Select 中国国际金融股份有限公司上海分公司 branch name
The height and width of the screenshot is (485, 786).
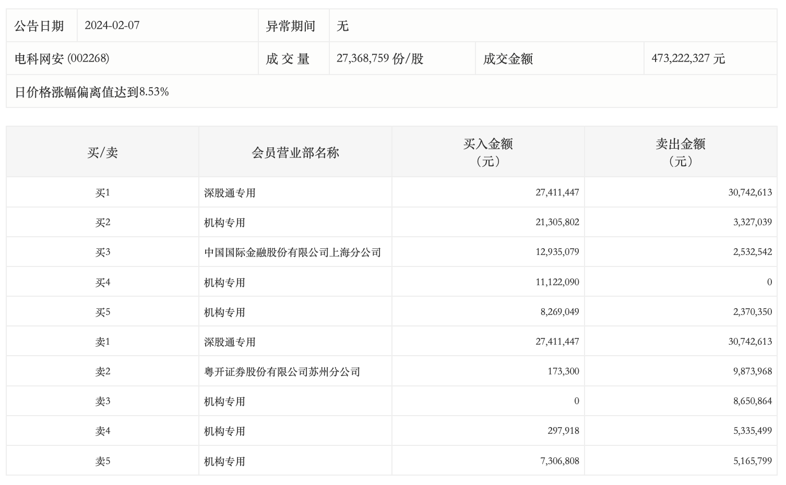292,252
